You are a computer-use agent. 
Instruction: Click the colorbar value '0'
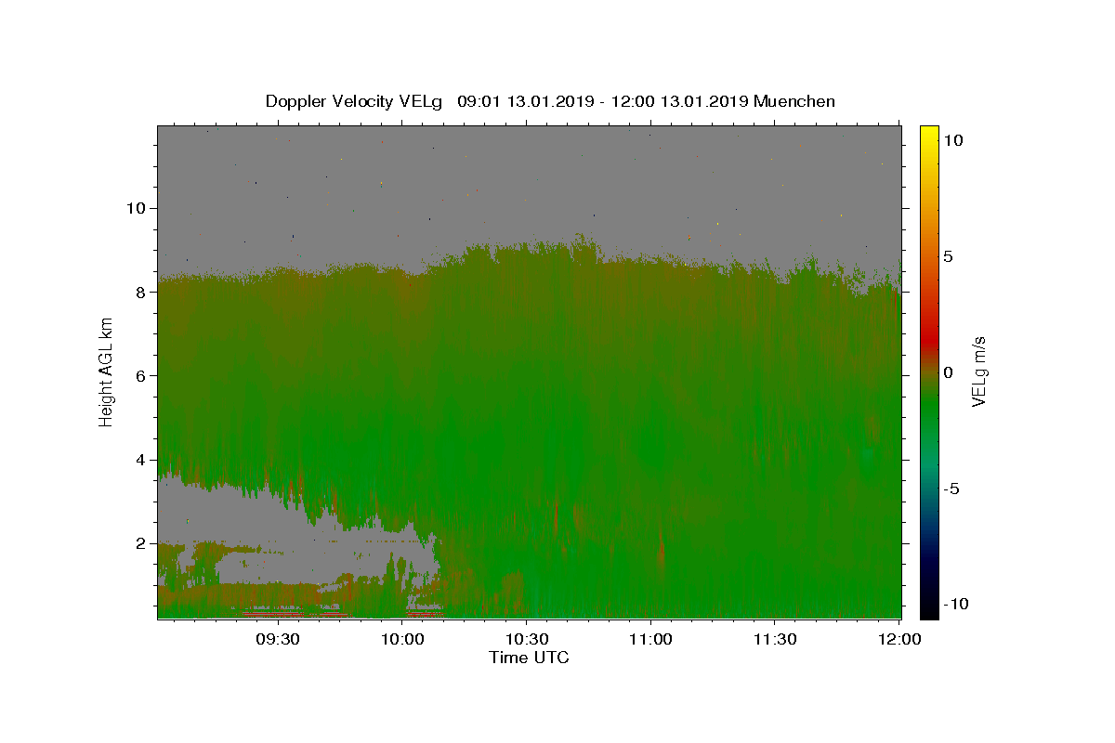click(948, 372)
